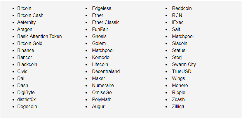Viewport: 242px width, 118px height.
Task: Select Komodo in the middle column
Action: [x=101, y=58]
